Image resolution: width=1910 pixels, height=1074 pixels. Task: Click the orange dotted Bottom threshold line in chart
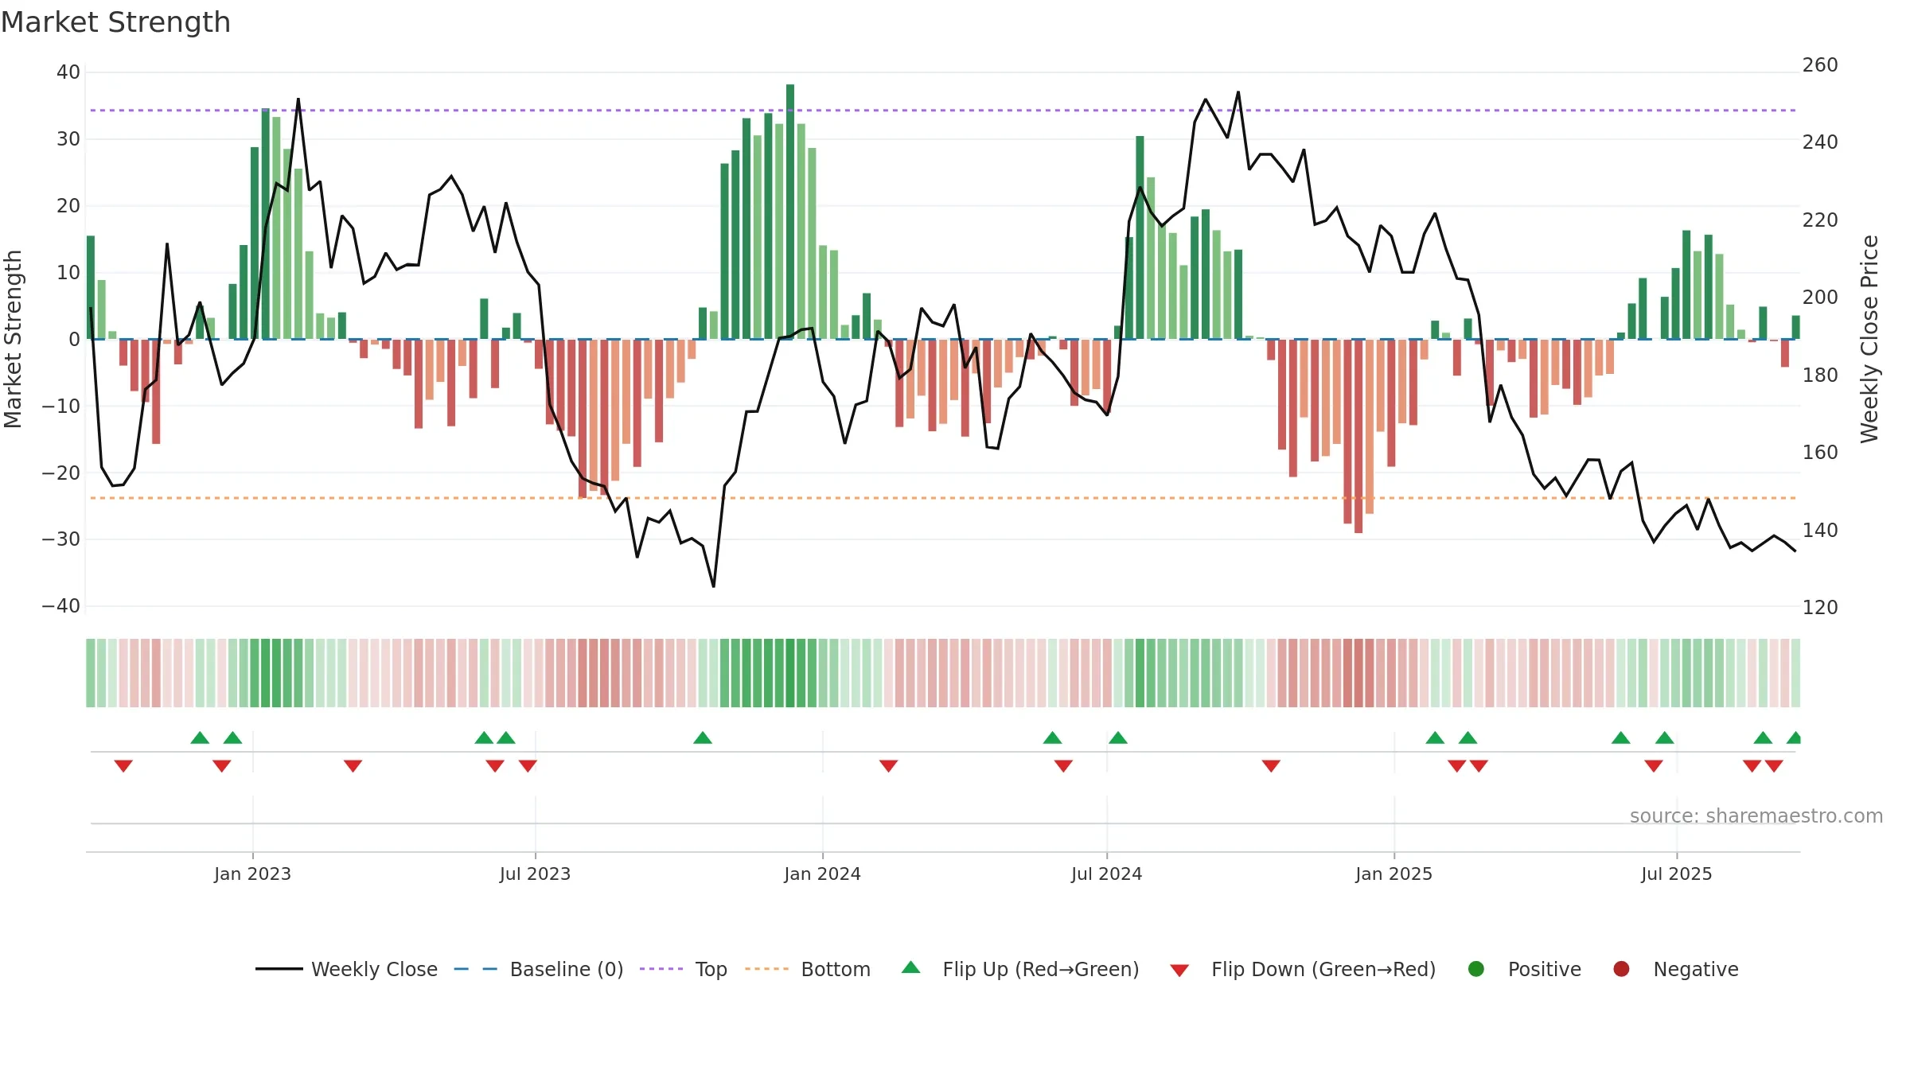click(x=943, y=498)
